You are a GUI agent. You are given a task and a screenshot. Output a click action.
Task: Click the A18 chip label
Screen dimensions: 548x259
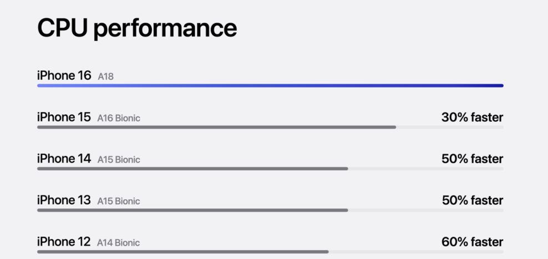point(105,76)
